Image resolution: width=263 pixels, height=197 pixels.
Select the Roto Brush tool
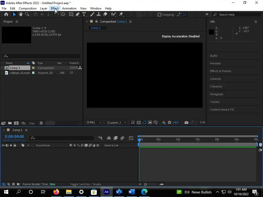(114, 14)
